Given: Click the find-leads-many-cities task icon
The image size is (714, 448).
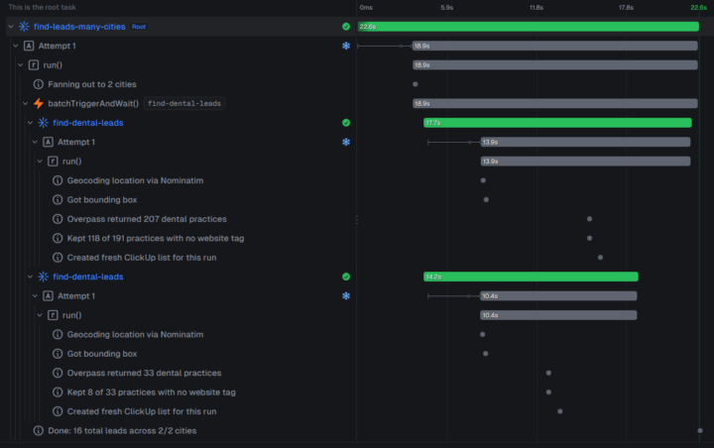Looking at the screenshot, I should pos(24,27).
